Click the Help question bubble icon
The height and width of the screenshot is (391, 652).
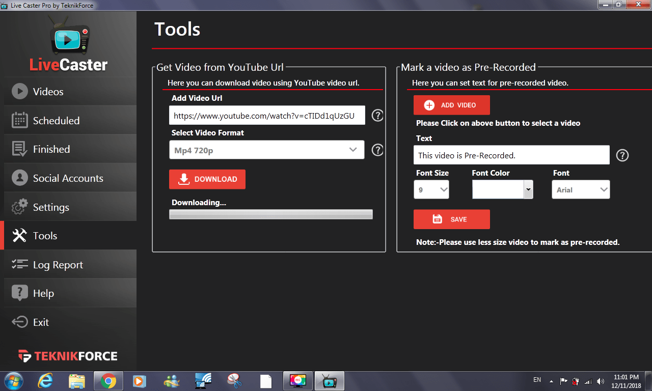pyautogui.click(x=20, y=293)
